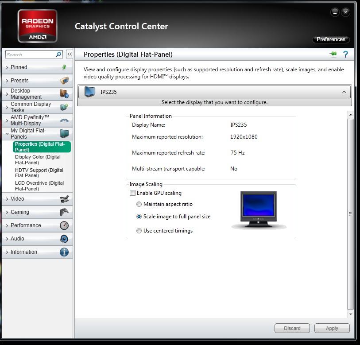Click the search magnifier icon
This screenshot has height=345, width=360.
[58, 54]
